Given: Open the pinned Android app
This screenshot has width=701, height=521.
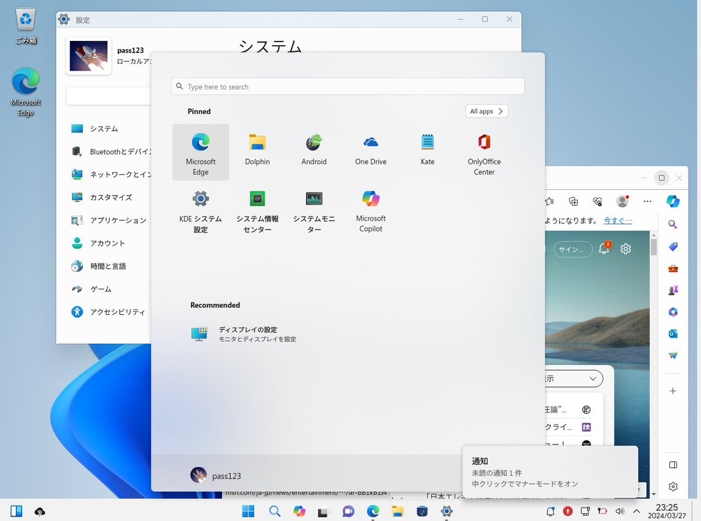Looking at the screenshot, I should pyautogui.click(x=314, y=149).
